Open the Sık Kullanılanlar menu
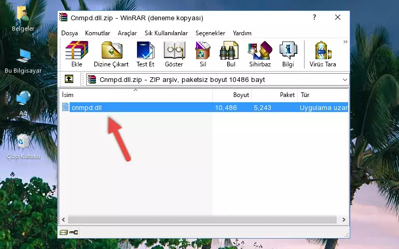399x249 pixels. pos(166,33)
